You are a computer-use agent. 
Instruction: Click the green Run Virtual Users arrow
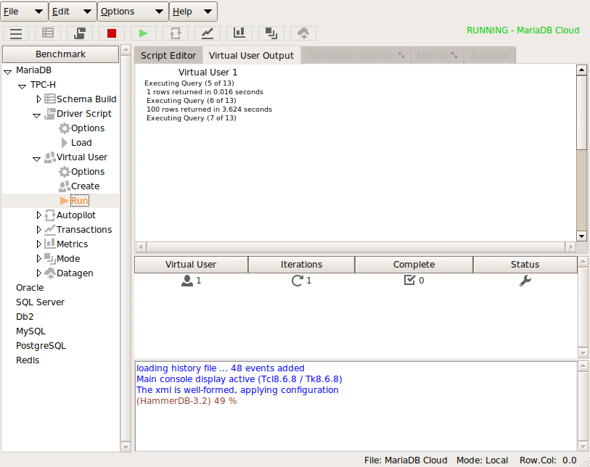(x=144, y=33)
